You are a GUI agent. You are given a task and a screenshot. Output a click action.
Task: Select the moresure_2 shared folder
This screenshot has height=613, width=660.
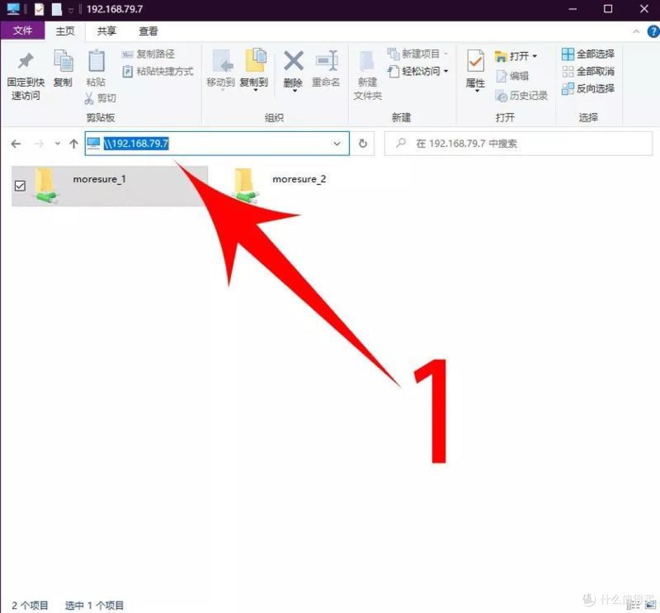pos(280,186)
